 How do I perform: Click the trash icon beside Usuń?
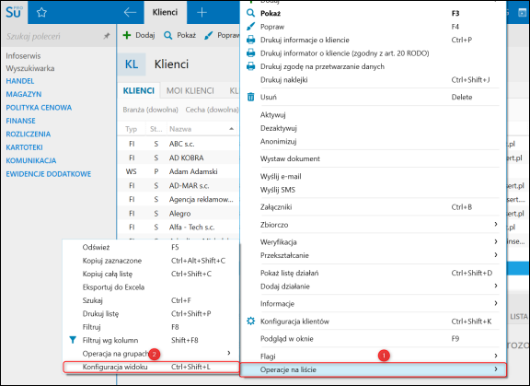click(250, 97)
